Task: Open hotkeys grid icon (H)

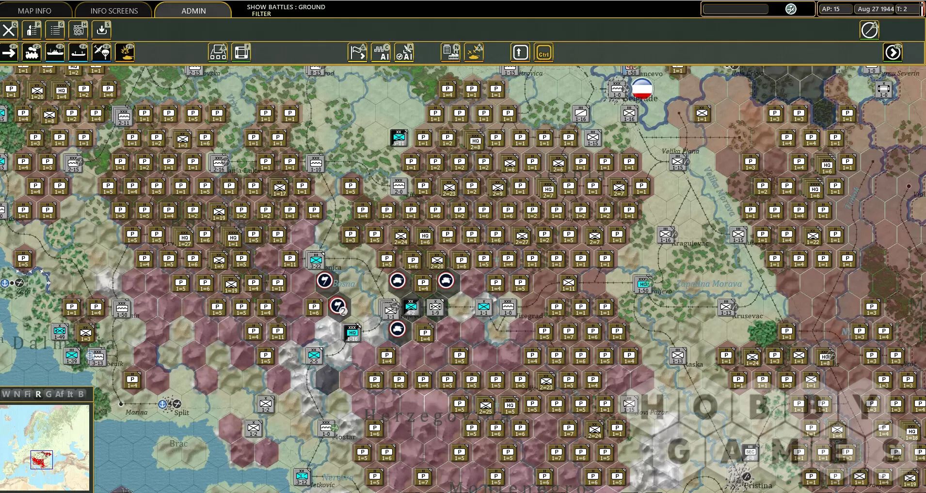Action: (x=79, y=30)
